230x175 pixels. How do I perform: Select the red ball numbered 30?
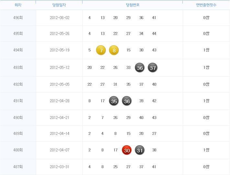pyautogui.click(x=127, y=150)
